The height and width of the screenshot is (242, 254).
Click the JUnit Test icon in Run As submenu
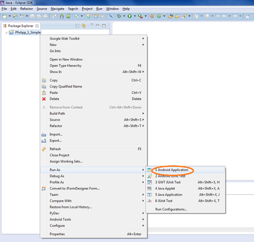(150, 201)
